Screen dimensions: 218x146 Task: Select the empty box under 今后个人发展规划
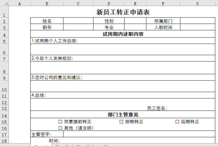[123, 68]
